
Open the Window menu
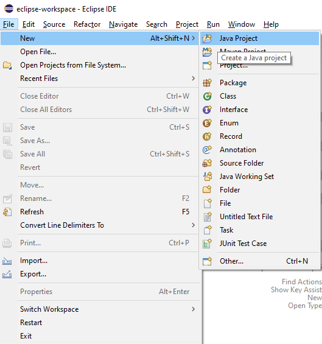pyautogui.click(x=242, y=24)
